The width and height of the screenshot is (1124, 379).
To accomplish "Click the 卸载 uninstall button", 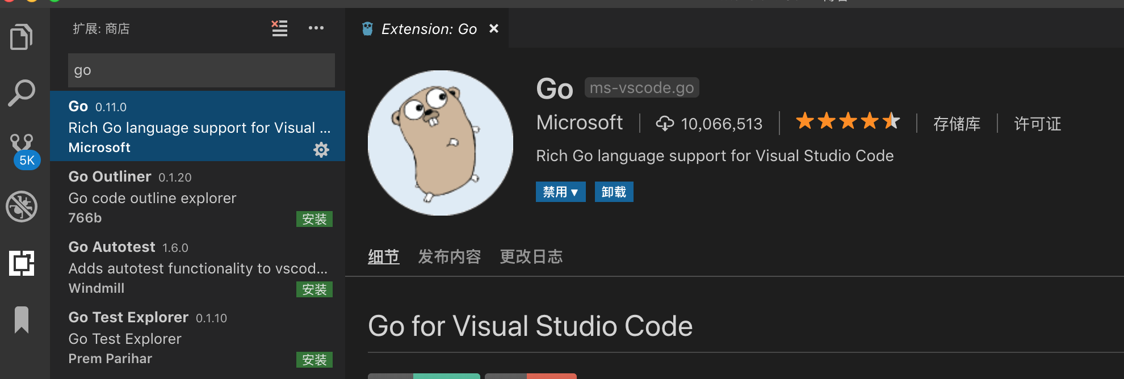I will coord(614,192).
